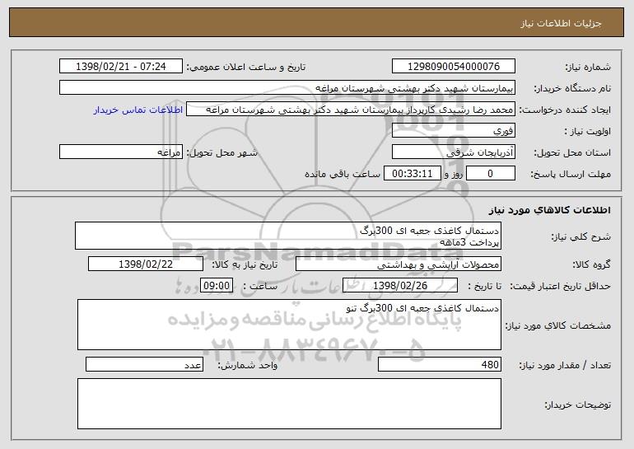Select the priority field showing فوری
Viewport: 634px width, 449px height.
453,131
